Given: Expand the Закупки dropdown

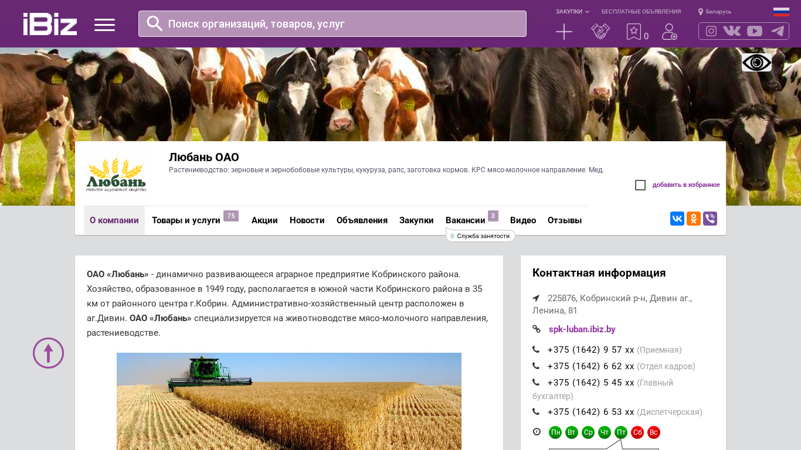Looking at the screenshot, I should pos(572,12).
